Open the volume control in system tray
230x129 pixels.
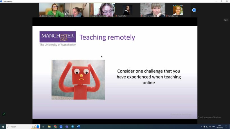210,126
